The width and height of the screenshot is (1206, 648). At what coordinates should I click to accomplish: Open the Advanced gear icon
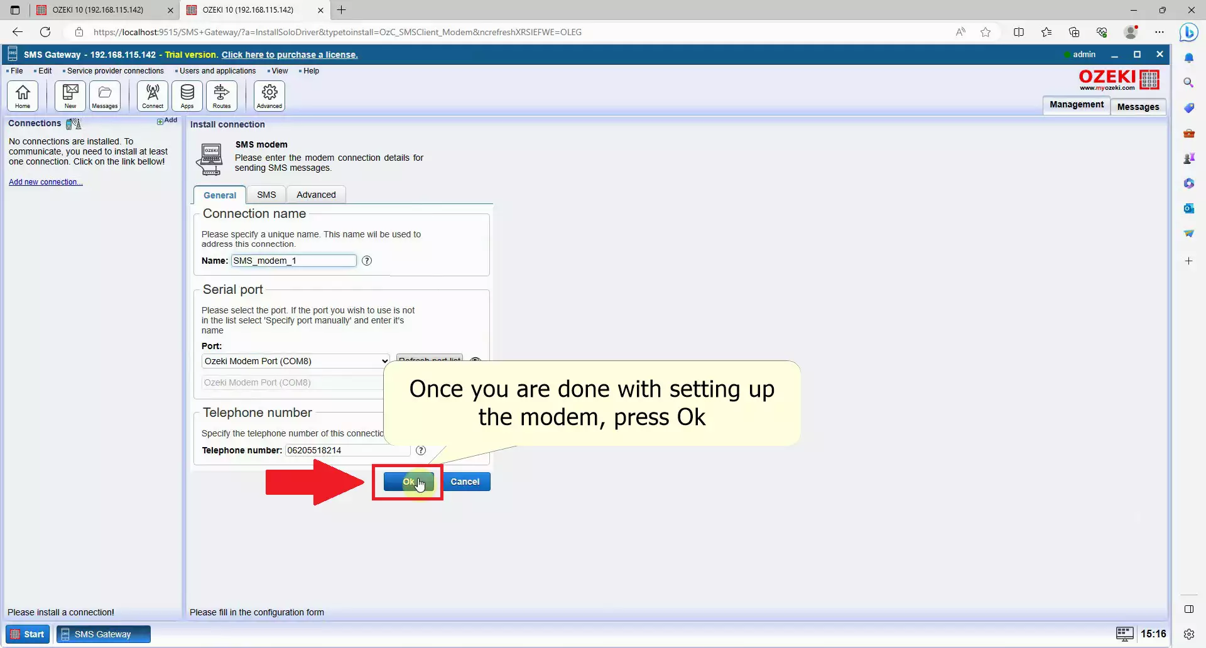coord(269,96)
